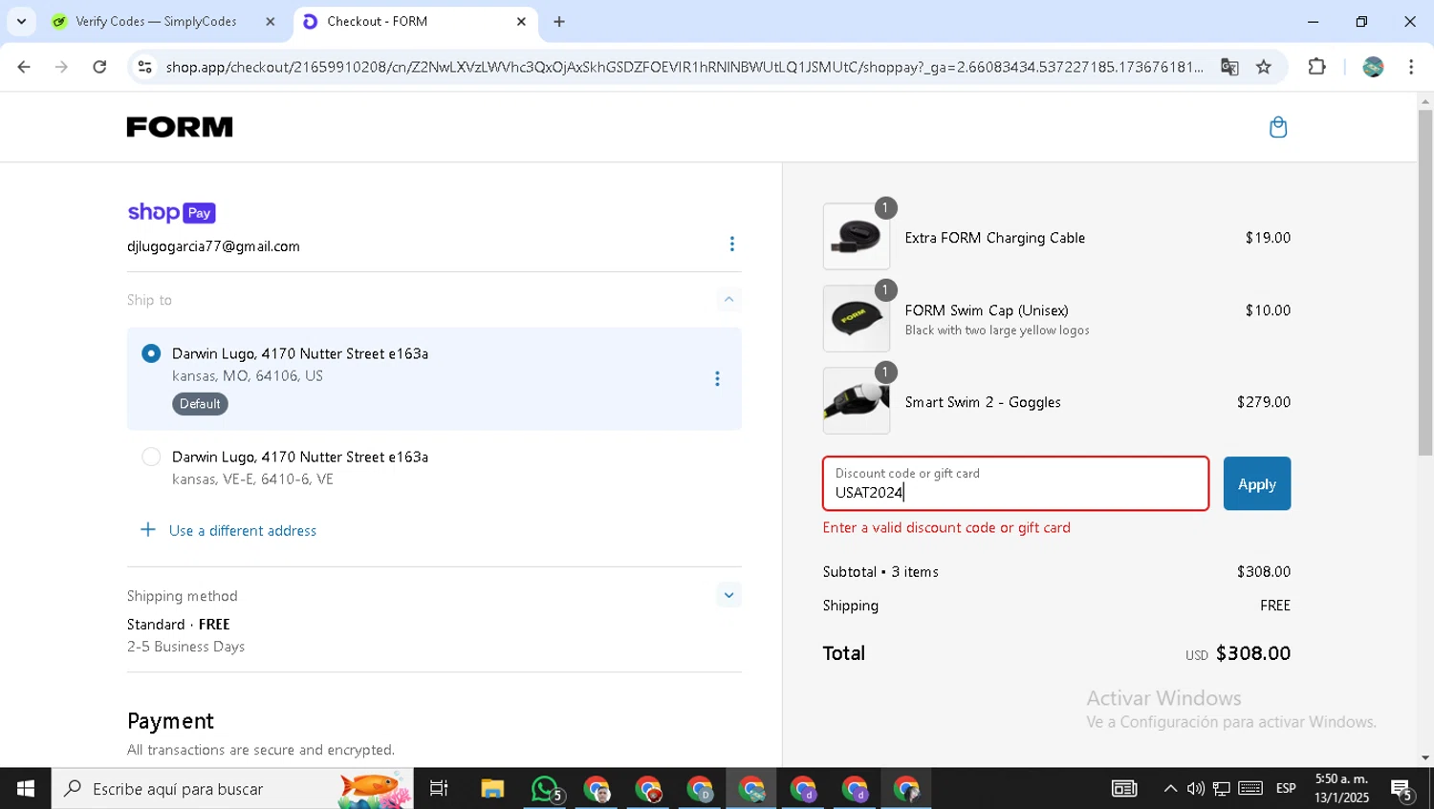Click the Shop Pay logo

[x=172, y=212]
